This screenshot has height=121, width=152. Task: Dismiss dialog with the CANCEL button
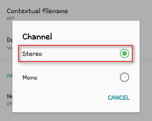[119, 98]
